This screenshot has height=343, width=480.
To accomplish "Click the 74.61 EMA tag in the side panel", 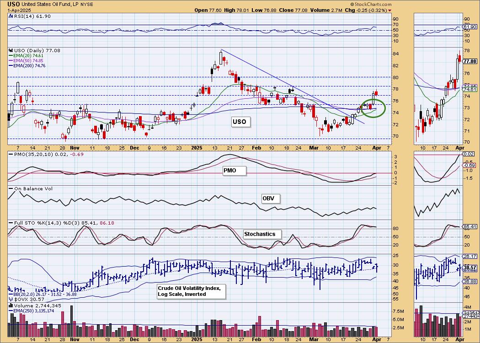I will click(x=470, y=90).
